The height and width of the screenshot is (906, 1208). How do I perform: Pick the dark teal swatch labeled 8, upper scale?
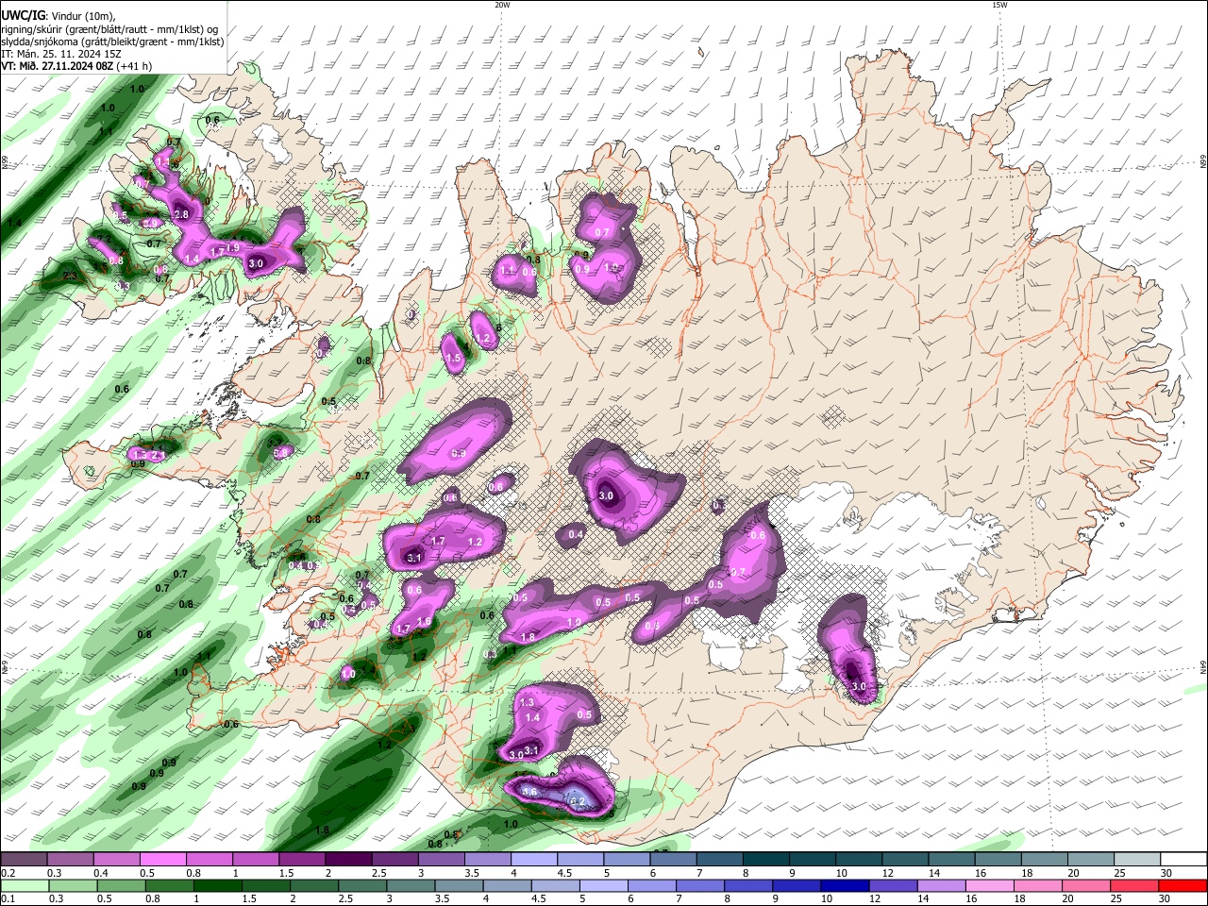766,860
